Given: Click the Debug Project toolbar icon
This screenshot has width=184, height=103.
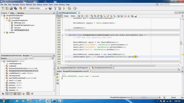Looking at the screenshot, I should [69, 8].
